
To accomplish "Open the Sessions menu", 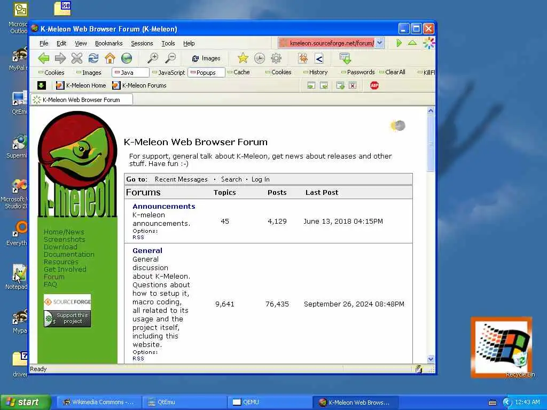I will [x=142, y=43].
